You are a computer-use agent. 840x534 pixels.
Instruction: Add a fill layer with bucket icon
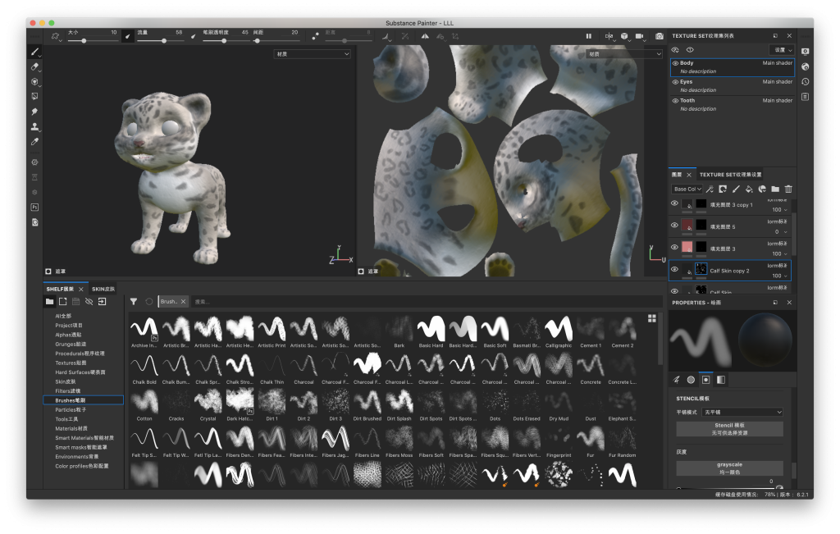coord(749,189)
